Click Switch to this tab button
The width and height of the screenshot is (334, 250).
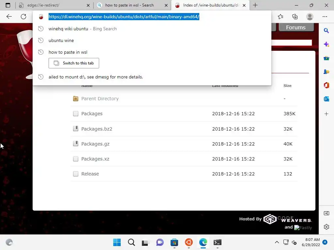click(74, 63)
